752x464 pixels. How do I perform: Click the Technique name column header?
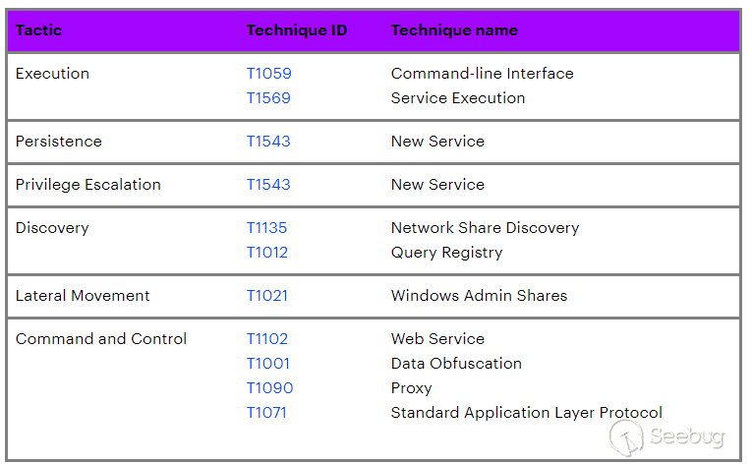pyautogui.click(x=454, y=30)
